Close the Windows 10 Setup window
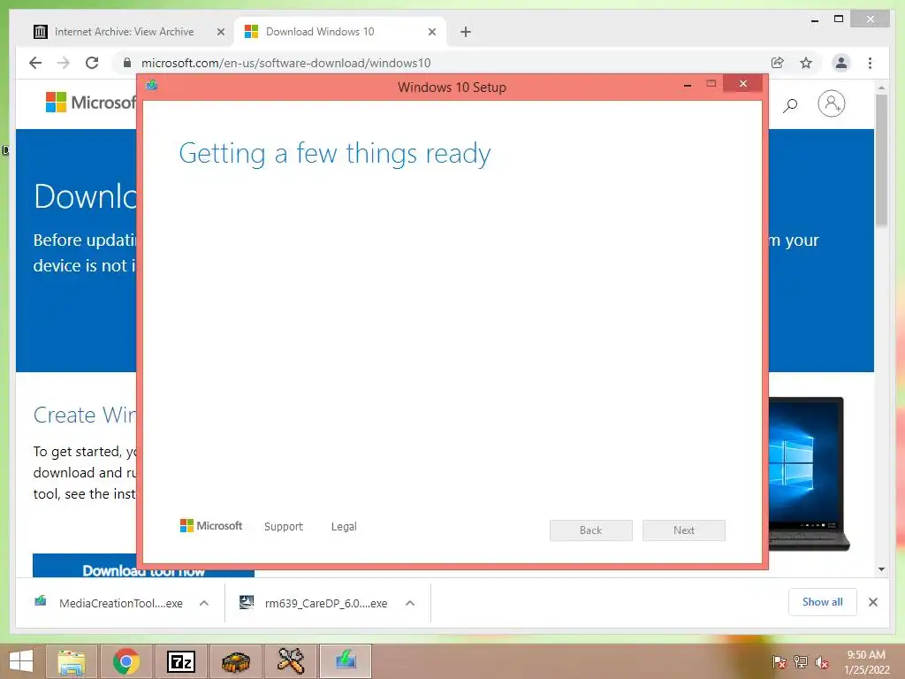This screenshot has width=905, height=679. coord(742,84)
